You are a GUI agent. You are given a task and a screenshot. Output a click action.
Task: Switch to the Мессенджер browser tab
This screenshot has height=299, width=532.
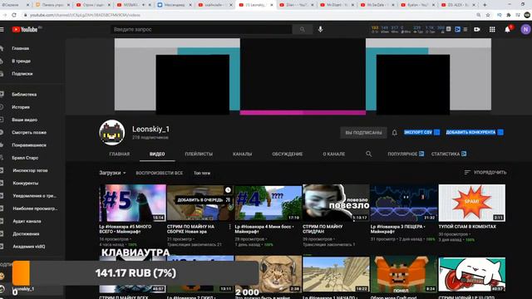pos(174,5)
